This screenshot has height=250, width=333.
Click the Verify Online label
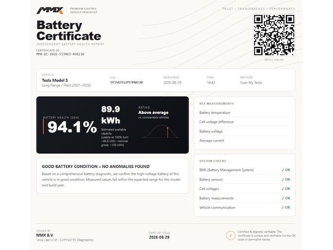click(x=274, y=60)
